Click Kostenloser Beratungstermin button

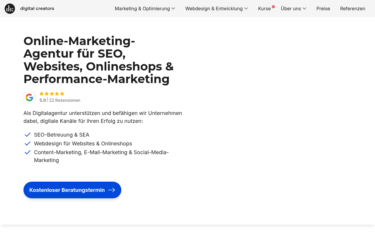pyautogui.click(x=72, y=190)
